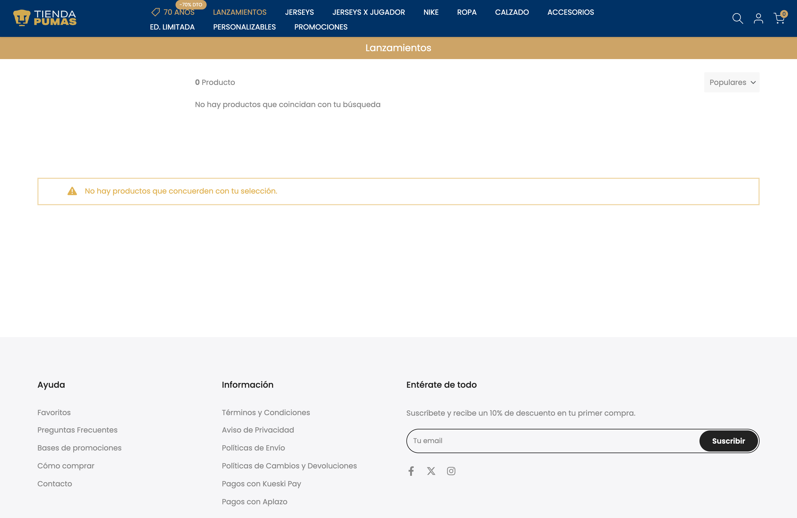Navigate to the JERSEYS menu item

pos(299,12)
